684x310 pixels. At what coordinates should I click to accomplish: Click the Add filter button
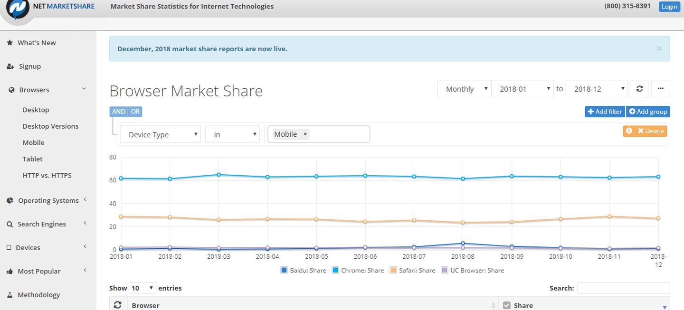[x=605, y=112]
